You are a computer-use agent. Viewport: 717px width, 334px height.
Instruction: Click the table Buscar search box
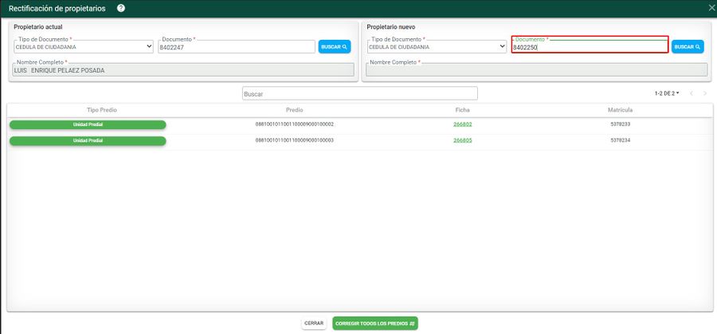pyautogui.click(x=359, y=94)
